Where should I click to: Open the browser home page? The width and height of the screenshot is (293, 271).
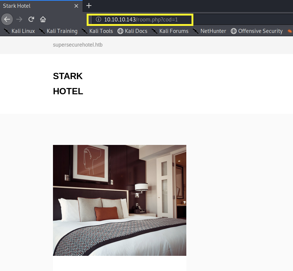pyautogui.click(x=43, y=19)
